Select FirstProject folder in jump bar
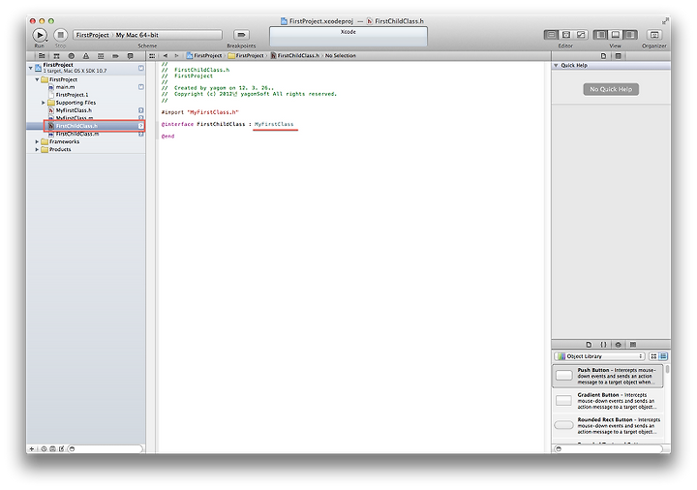Viewport: 697px width, 490px height. pyautogui.click(x=246, y=55)
